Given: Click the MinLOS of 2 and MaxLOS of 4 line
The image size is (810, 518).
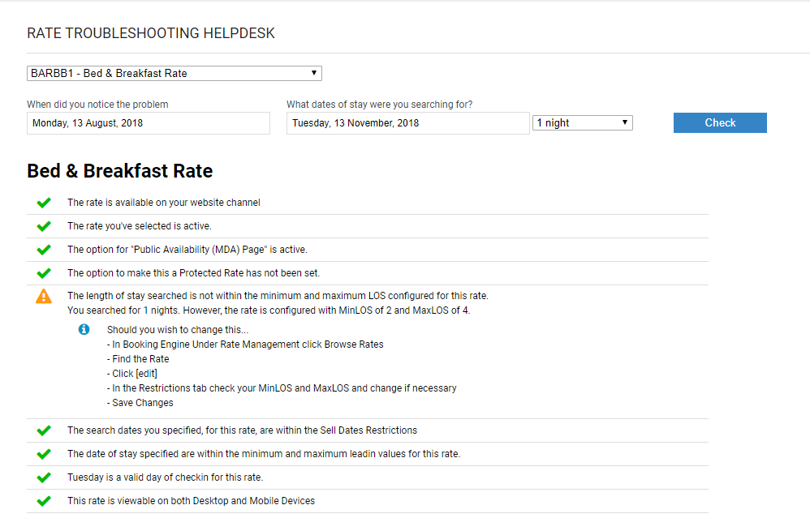Looking at the screenshot, I should [269, 310].
